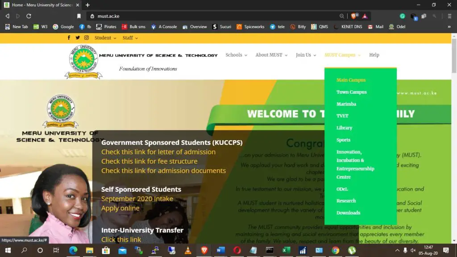Open September 2020 Intake link
This screenshot has height=257, width=457.
(137, 199)
